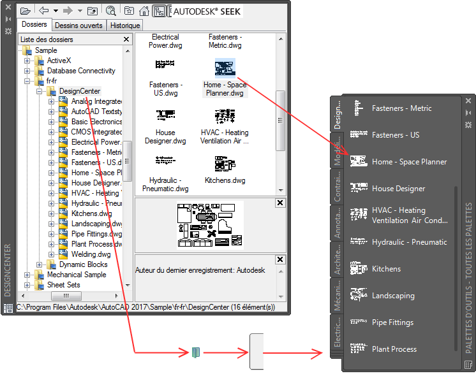Go back with the Back arrow icon

(x=44, y=11)
